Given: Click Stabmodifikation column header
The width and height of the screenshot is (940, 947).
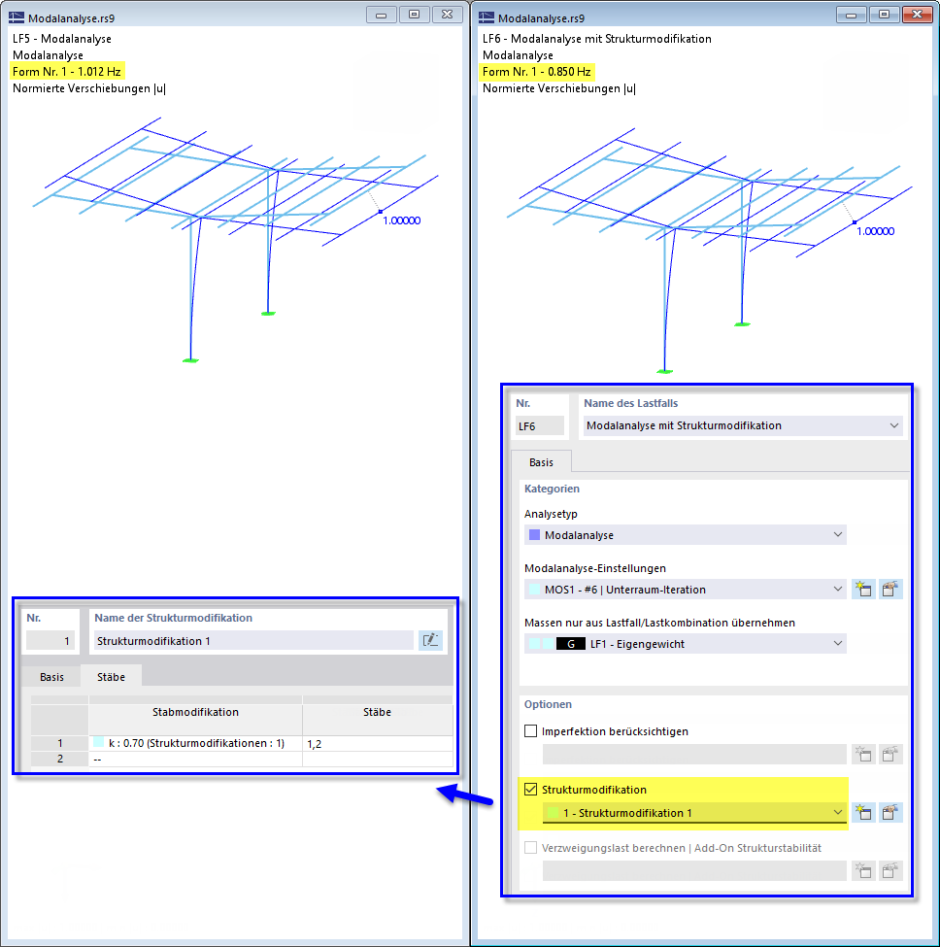Looking at the screenshot, I should [x=195, y=712].
